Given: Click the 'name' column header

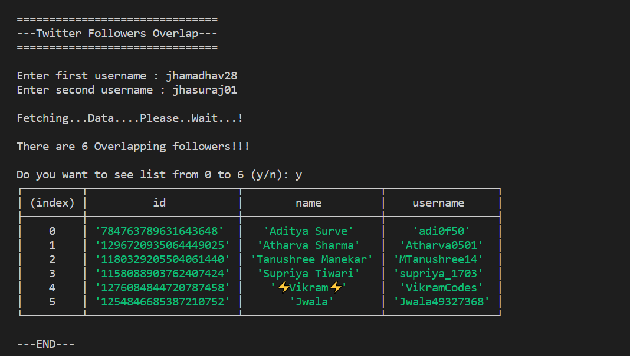Looking at the screenshot, I should coord(308,203).
